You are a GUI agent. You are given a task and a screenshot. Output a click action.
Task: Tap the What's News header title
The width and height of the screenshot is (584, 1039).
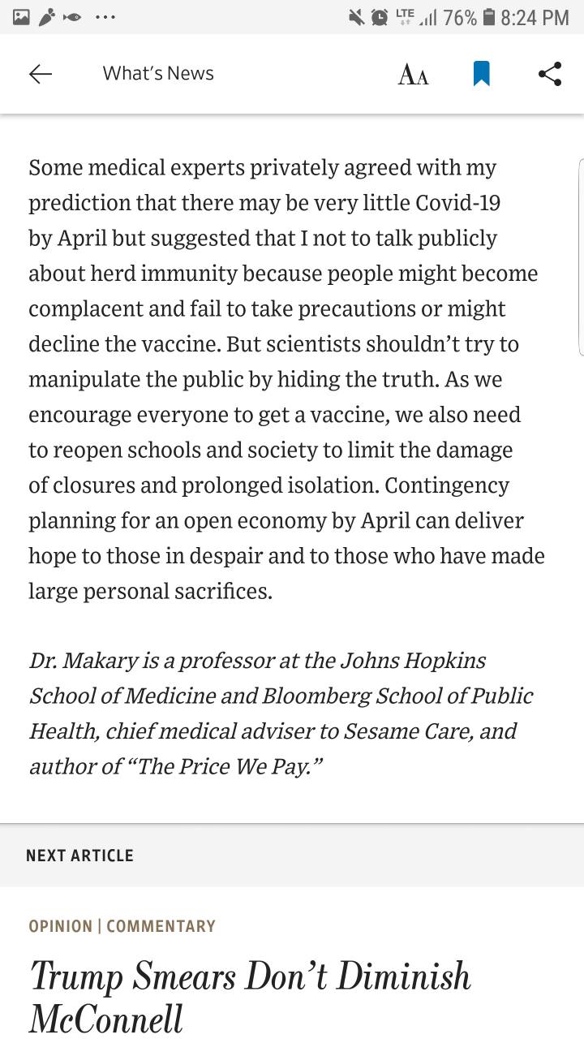click(x=158, y=73)
